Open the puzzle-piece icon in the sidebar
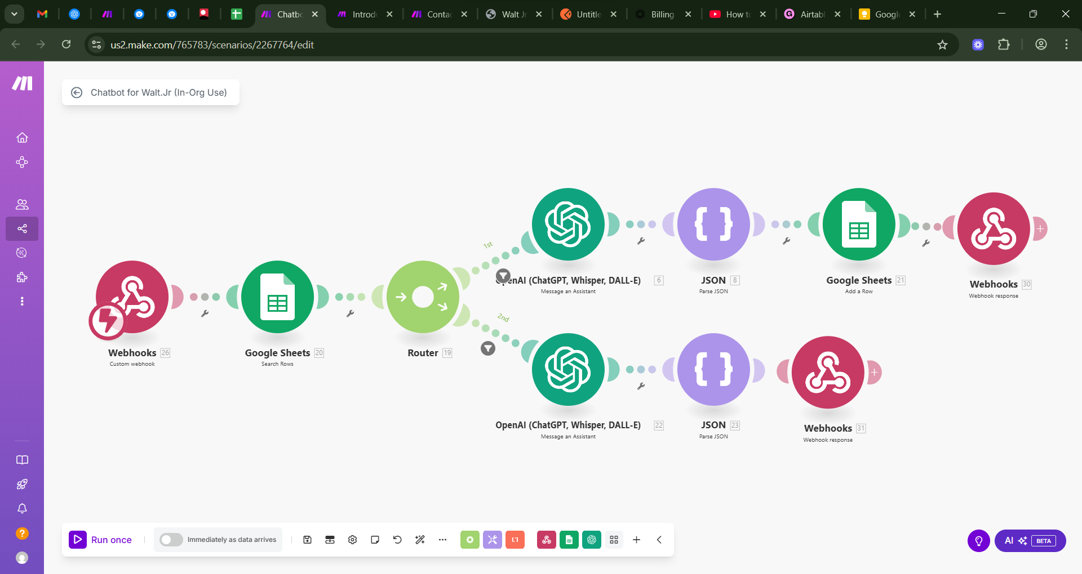The image size is (1082, 574). [x=22, y=277]
